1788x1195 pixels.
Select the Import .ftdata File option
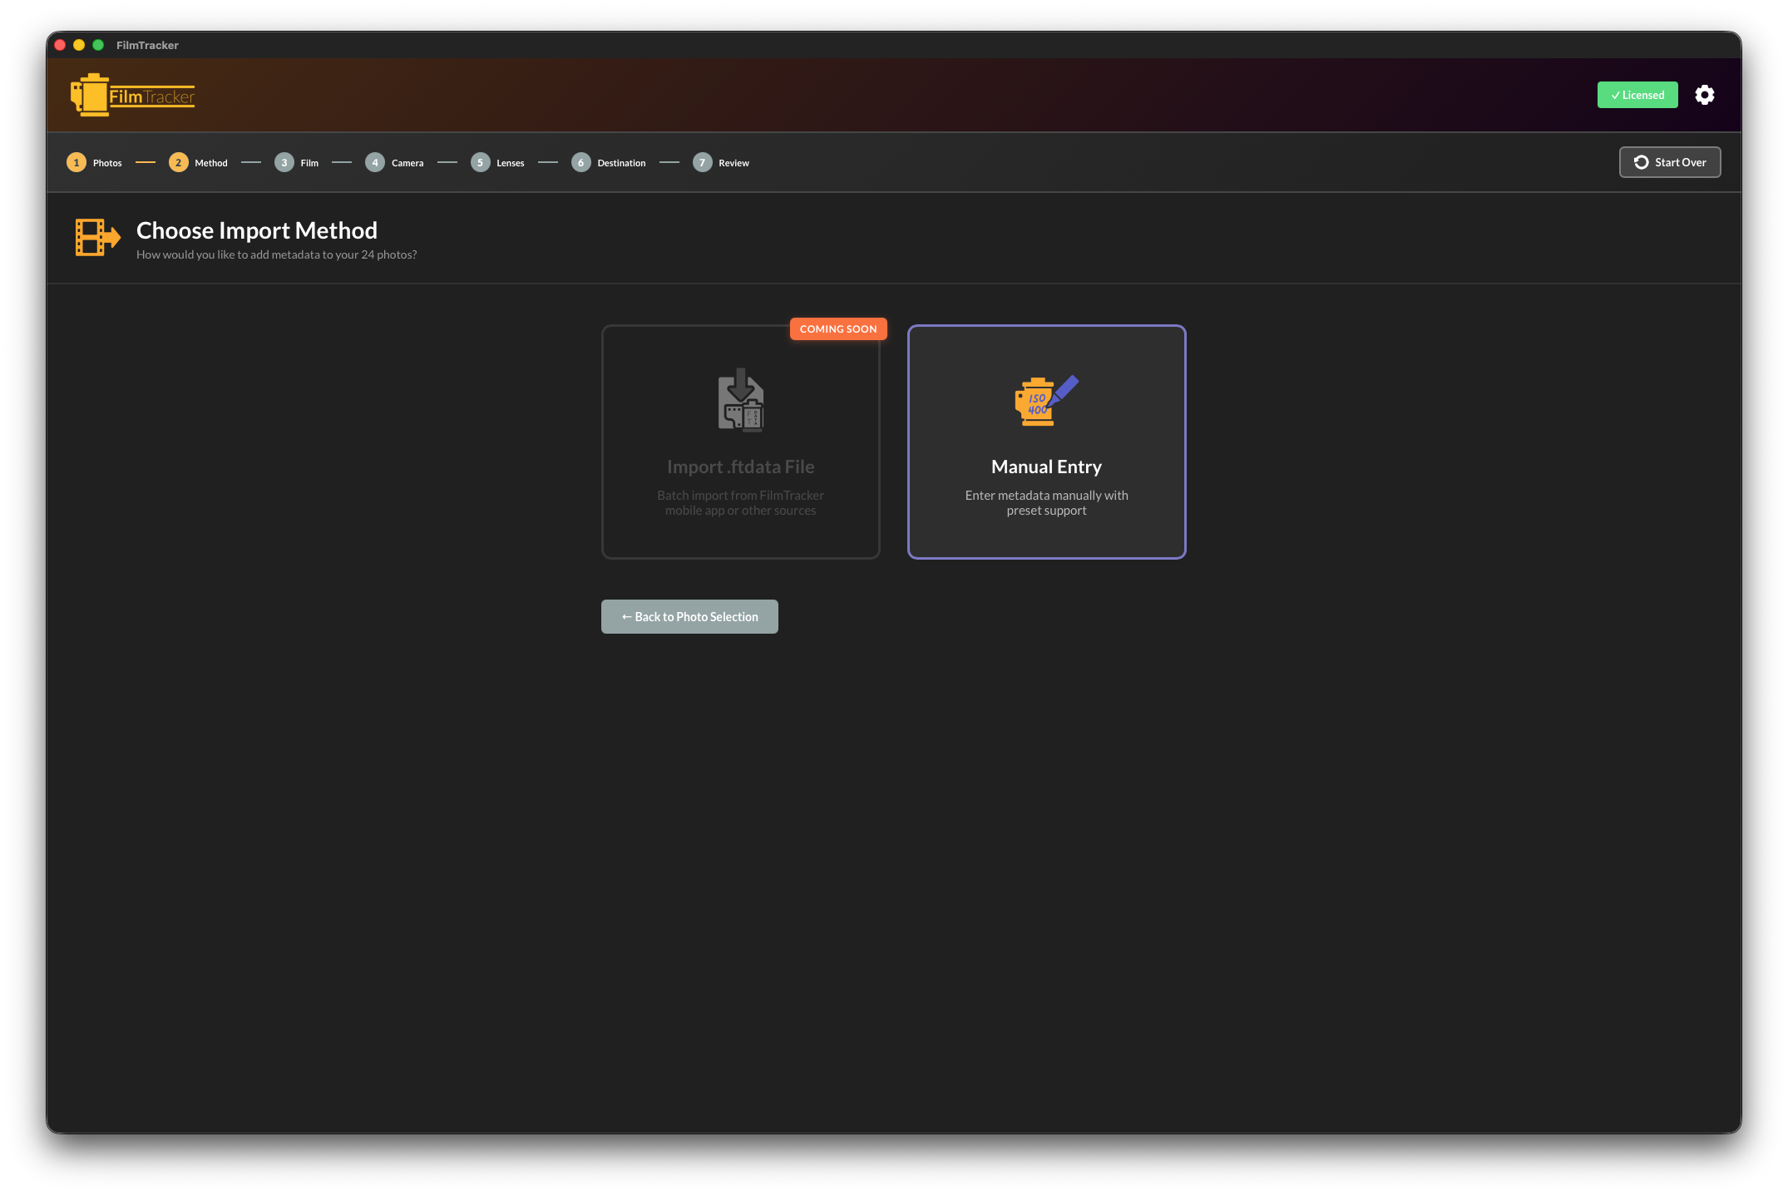[x=740, y=442]
